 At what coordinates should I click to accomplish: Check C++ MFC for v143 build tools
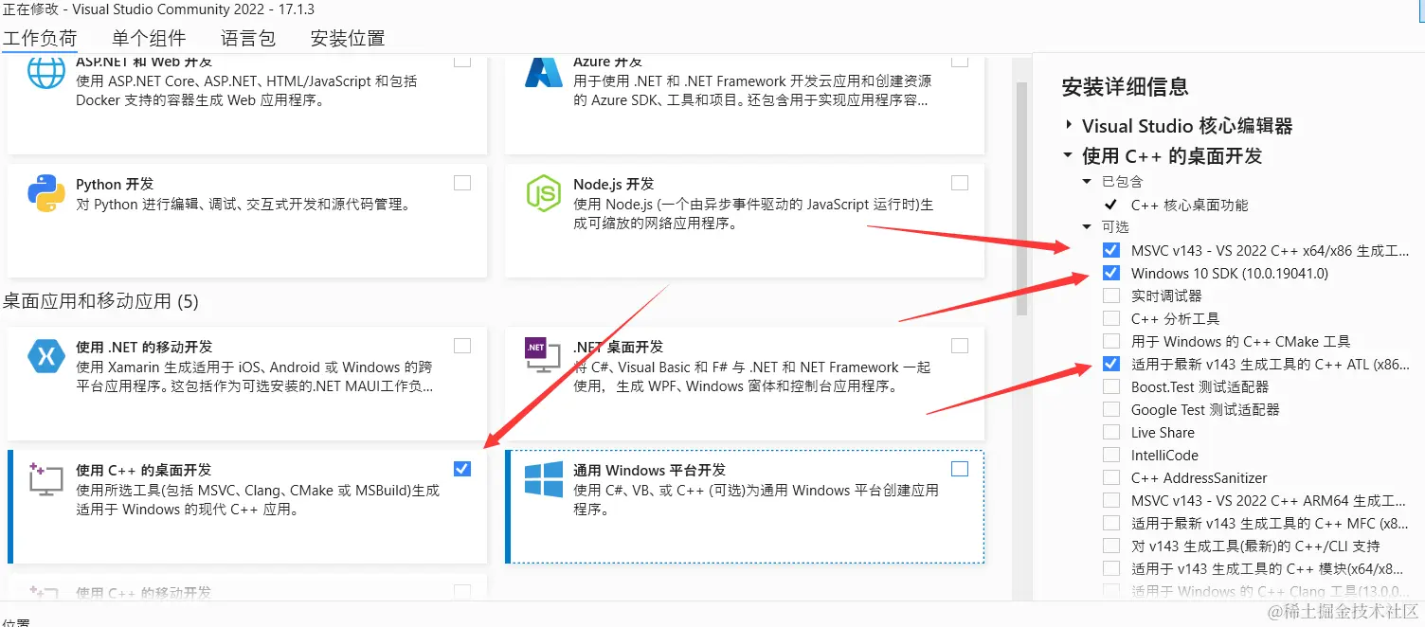(1111, 523)
